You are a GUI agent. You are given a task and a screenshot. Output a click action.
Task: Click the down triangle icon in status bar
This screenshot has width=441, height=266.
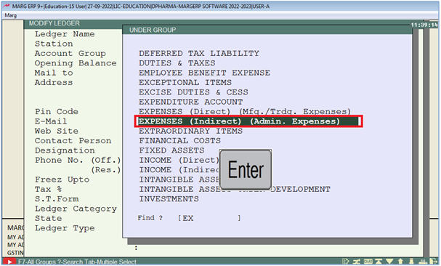pyautogui.click(x=389, y=262)
